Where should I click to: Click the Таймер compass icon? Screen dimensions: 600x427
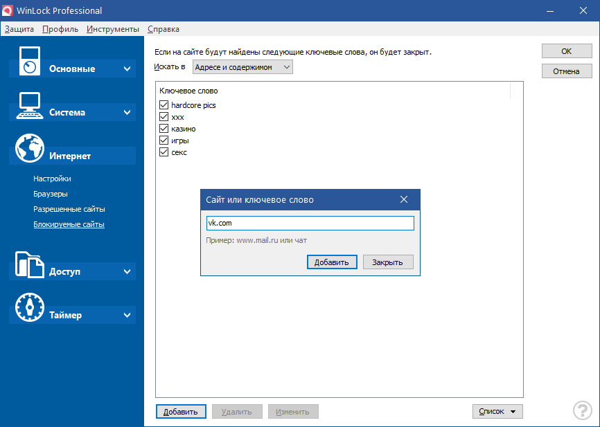[x=29, y=308]
